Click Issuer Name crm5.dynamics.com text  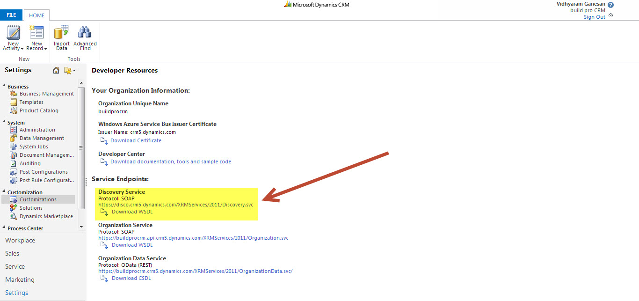(137, 132)
